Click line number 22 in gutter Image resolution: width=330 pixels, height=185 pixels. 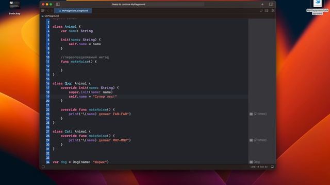[x=48, y=109]
